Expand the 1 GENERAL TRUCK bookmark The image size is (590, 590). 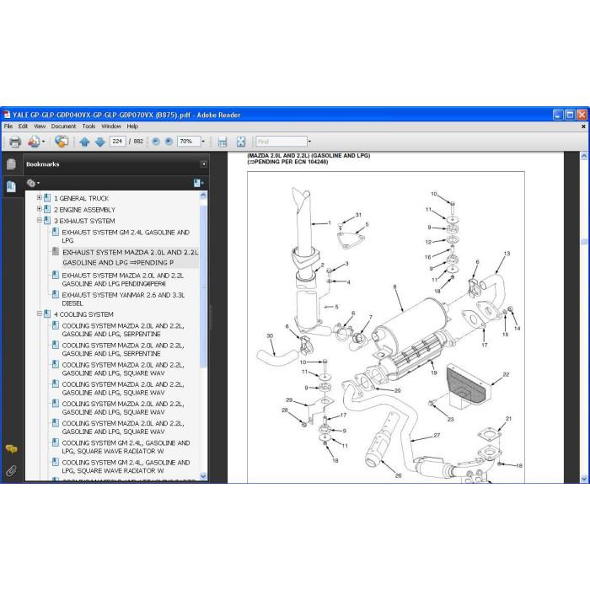point(39,197)
